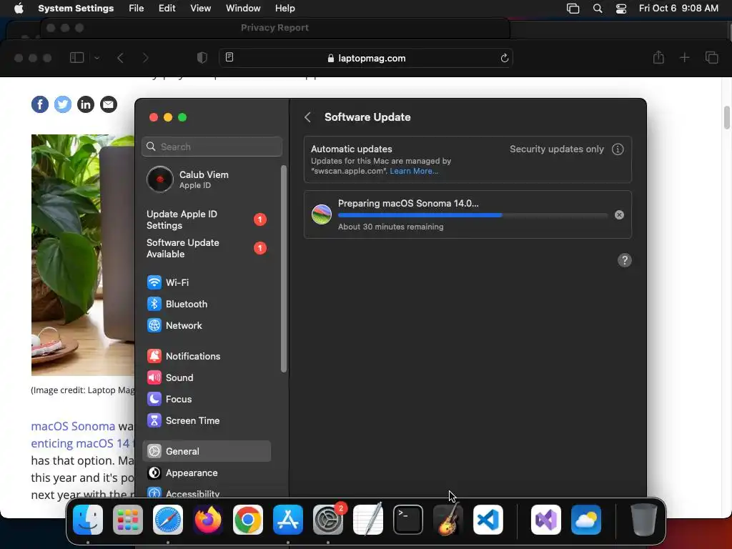Open Trash in the Dock

(x=644, y=520)
